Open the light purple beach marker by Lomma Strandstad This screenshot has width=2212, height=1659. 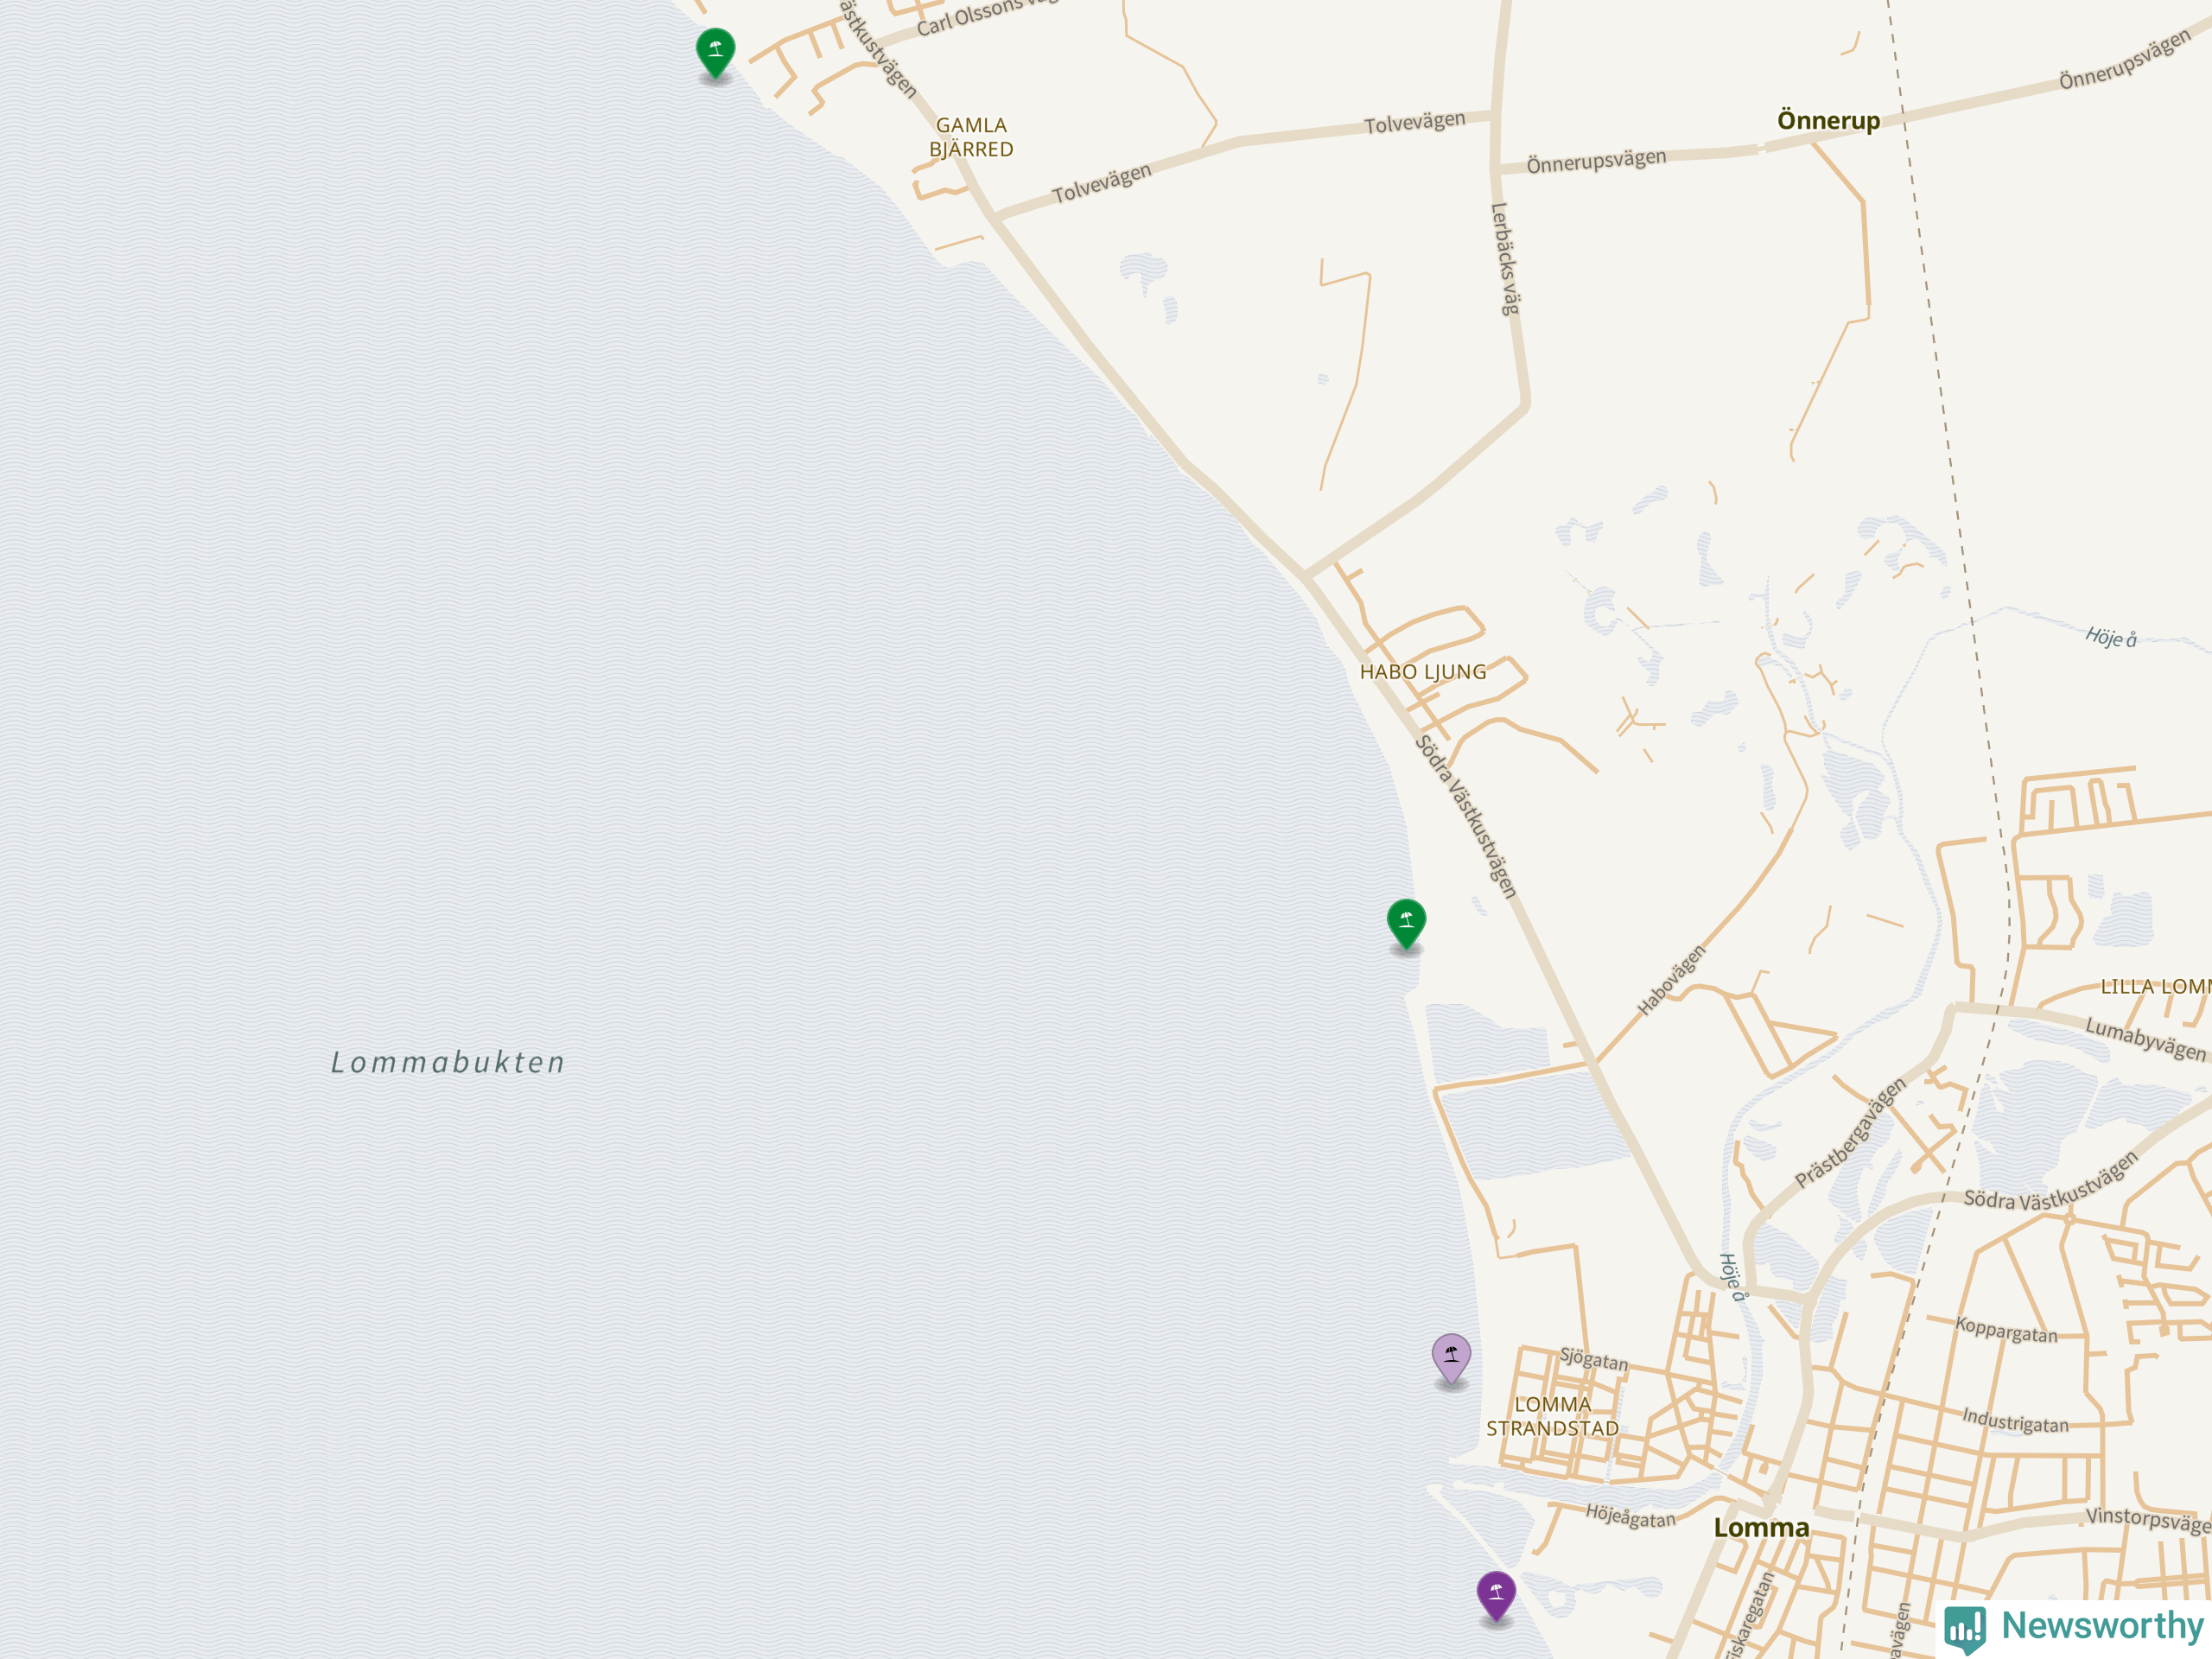[x=1451, y=1358]
